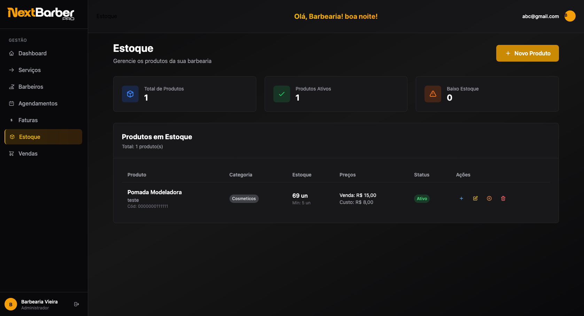The height and width of the screenshot is (316, 584).
Task: Click the NextBarber PRO logo
Action: point(41,14)
